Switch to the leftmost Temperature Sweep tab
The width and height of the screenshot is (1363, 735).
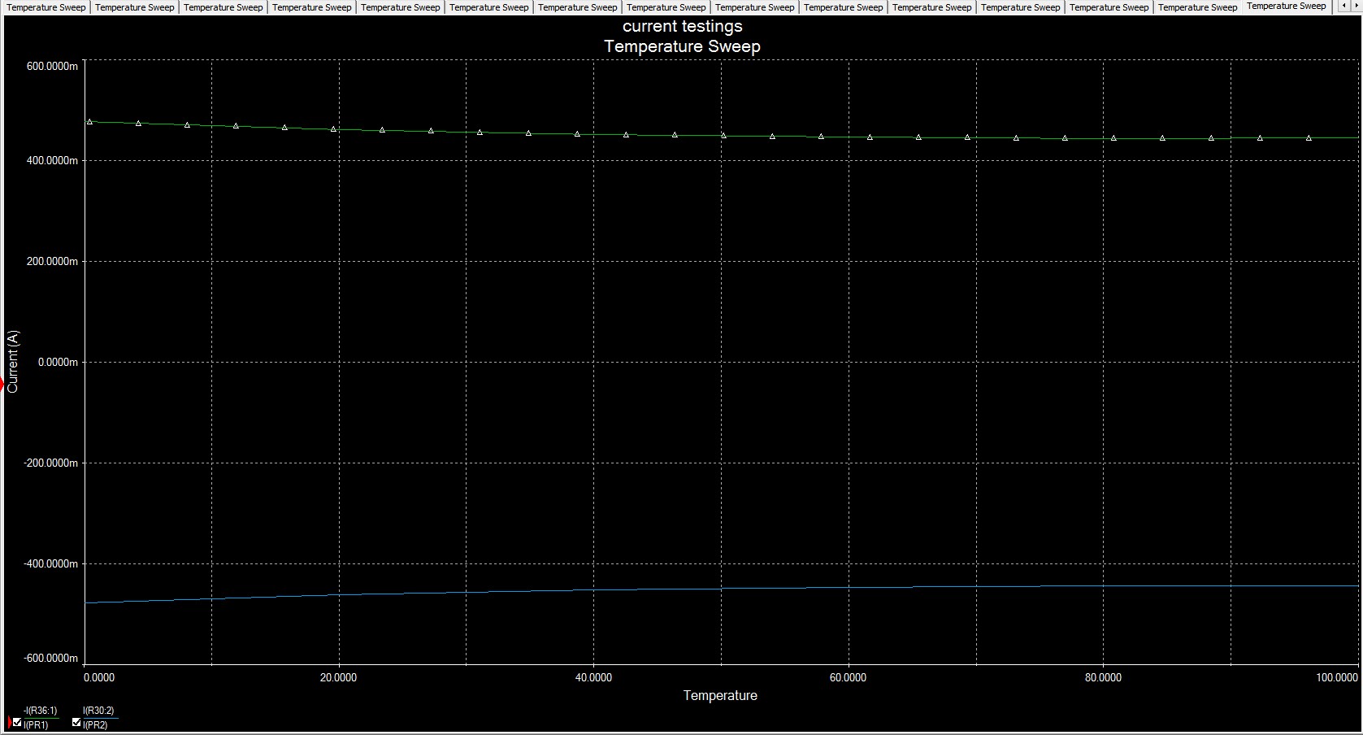pos(46,7)
